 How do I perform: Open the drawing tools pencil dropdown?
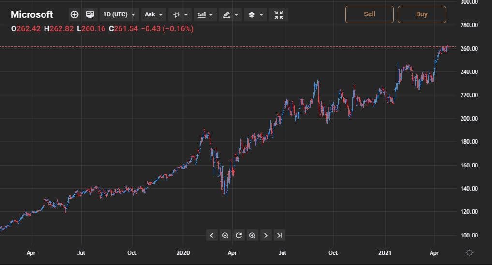coord(230,14)
